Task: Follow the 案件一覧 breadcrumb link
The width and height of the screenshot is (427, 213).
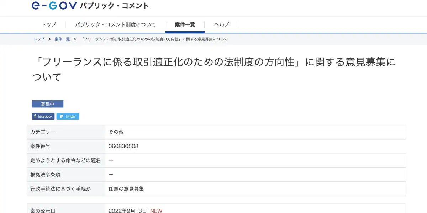Action: coord(62,39)
